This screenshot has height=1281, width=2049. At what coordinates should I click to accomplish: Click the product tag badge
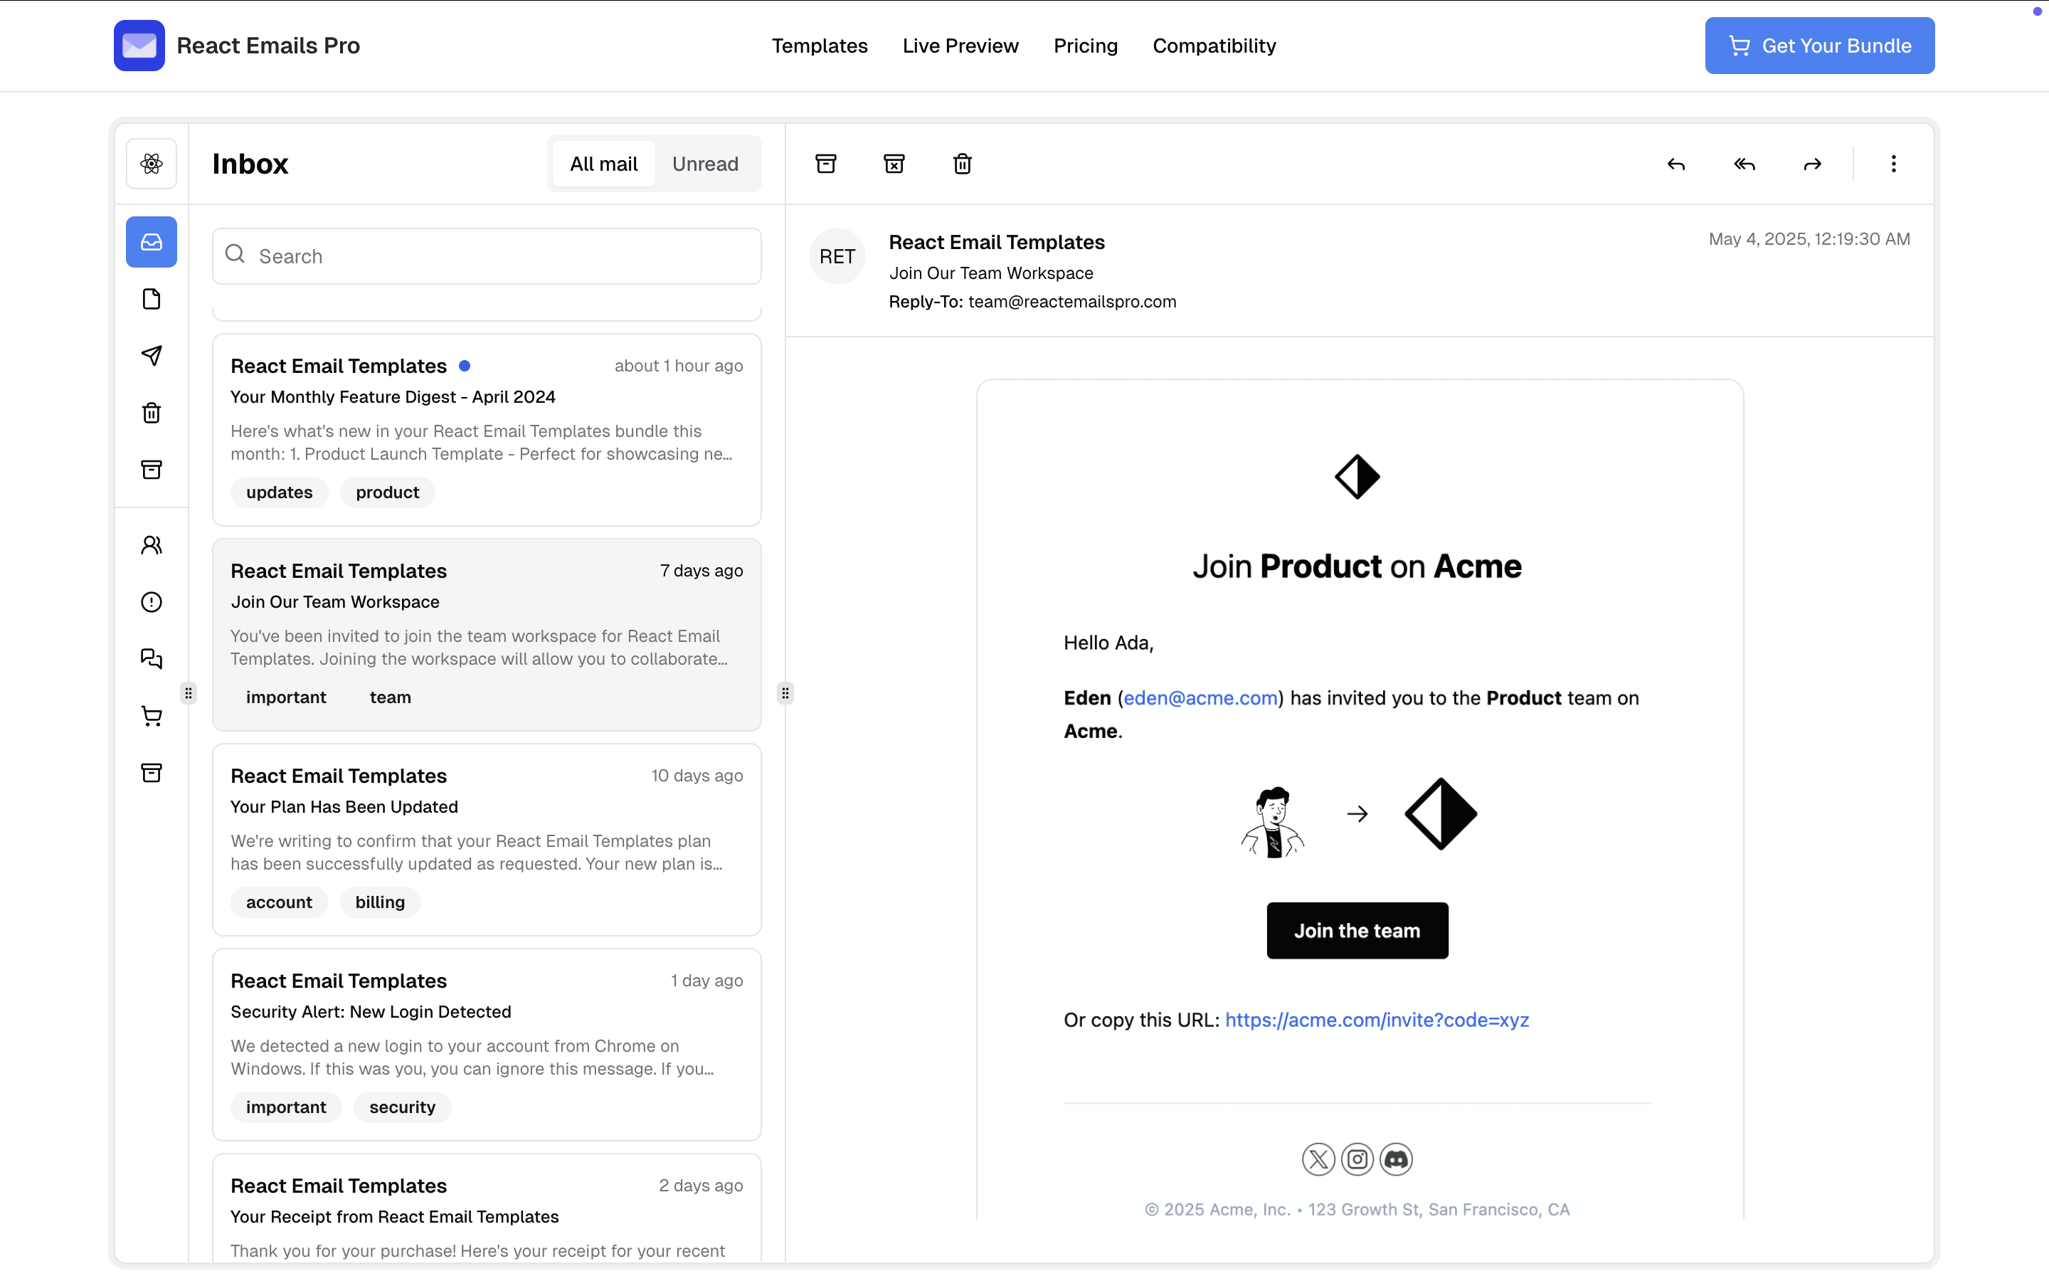click(x=387, y=492)
